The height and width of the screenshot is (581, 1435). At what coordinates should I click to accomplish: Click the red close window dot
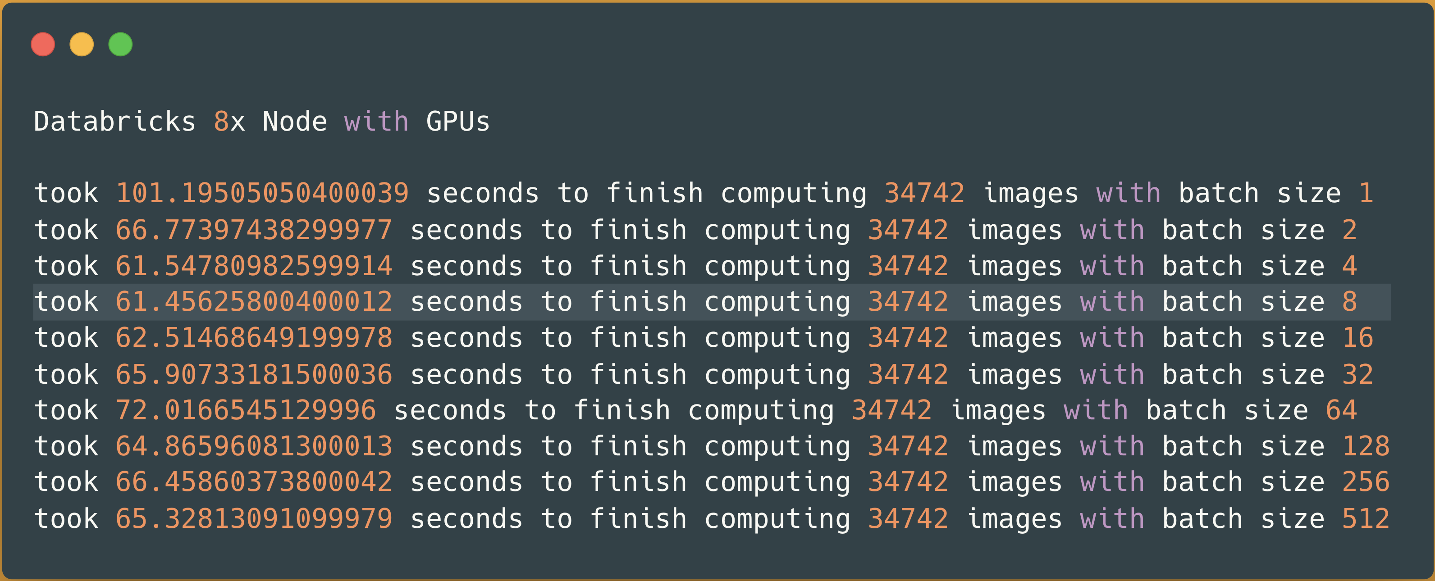coord(43,45)
